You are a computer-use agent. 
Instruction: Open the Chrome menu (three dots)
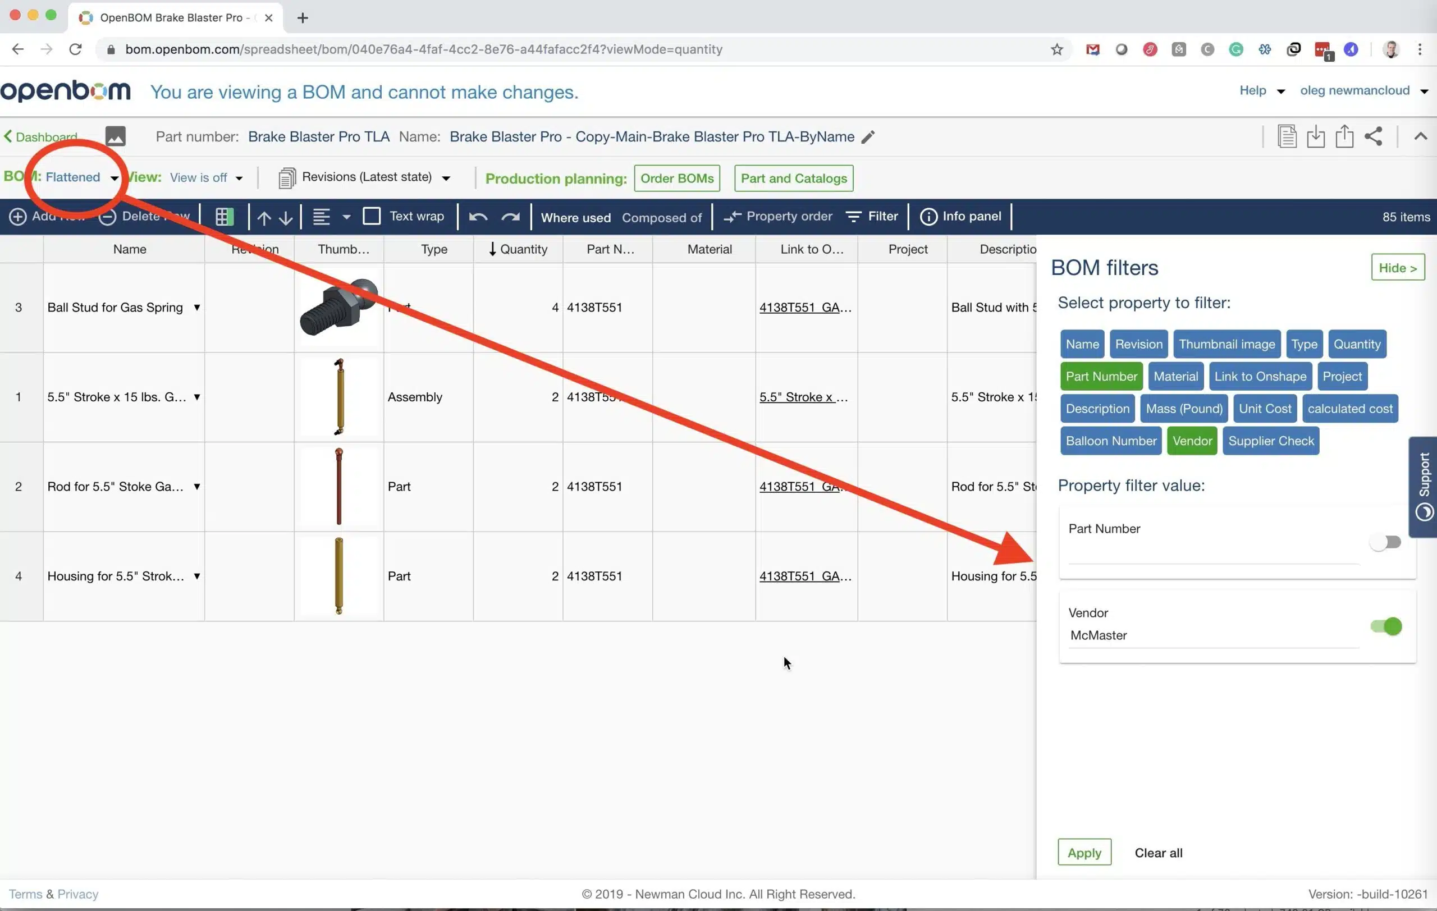[x=1420, y=49]
